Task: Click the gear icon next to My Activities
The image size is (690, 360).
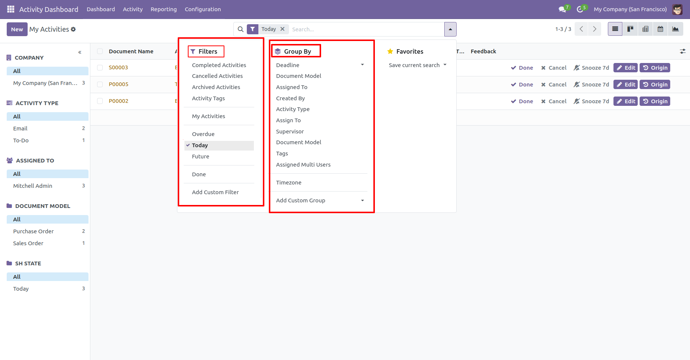Action: point(73,29)
